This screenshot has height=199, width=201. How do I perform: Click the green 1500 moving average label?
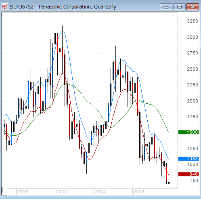(x=188, y=132)
